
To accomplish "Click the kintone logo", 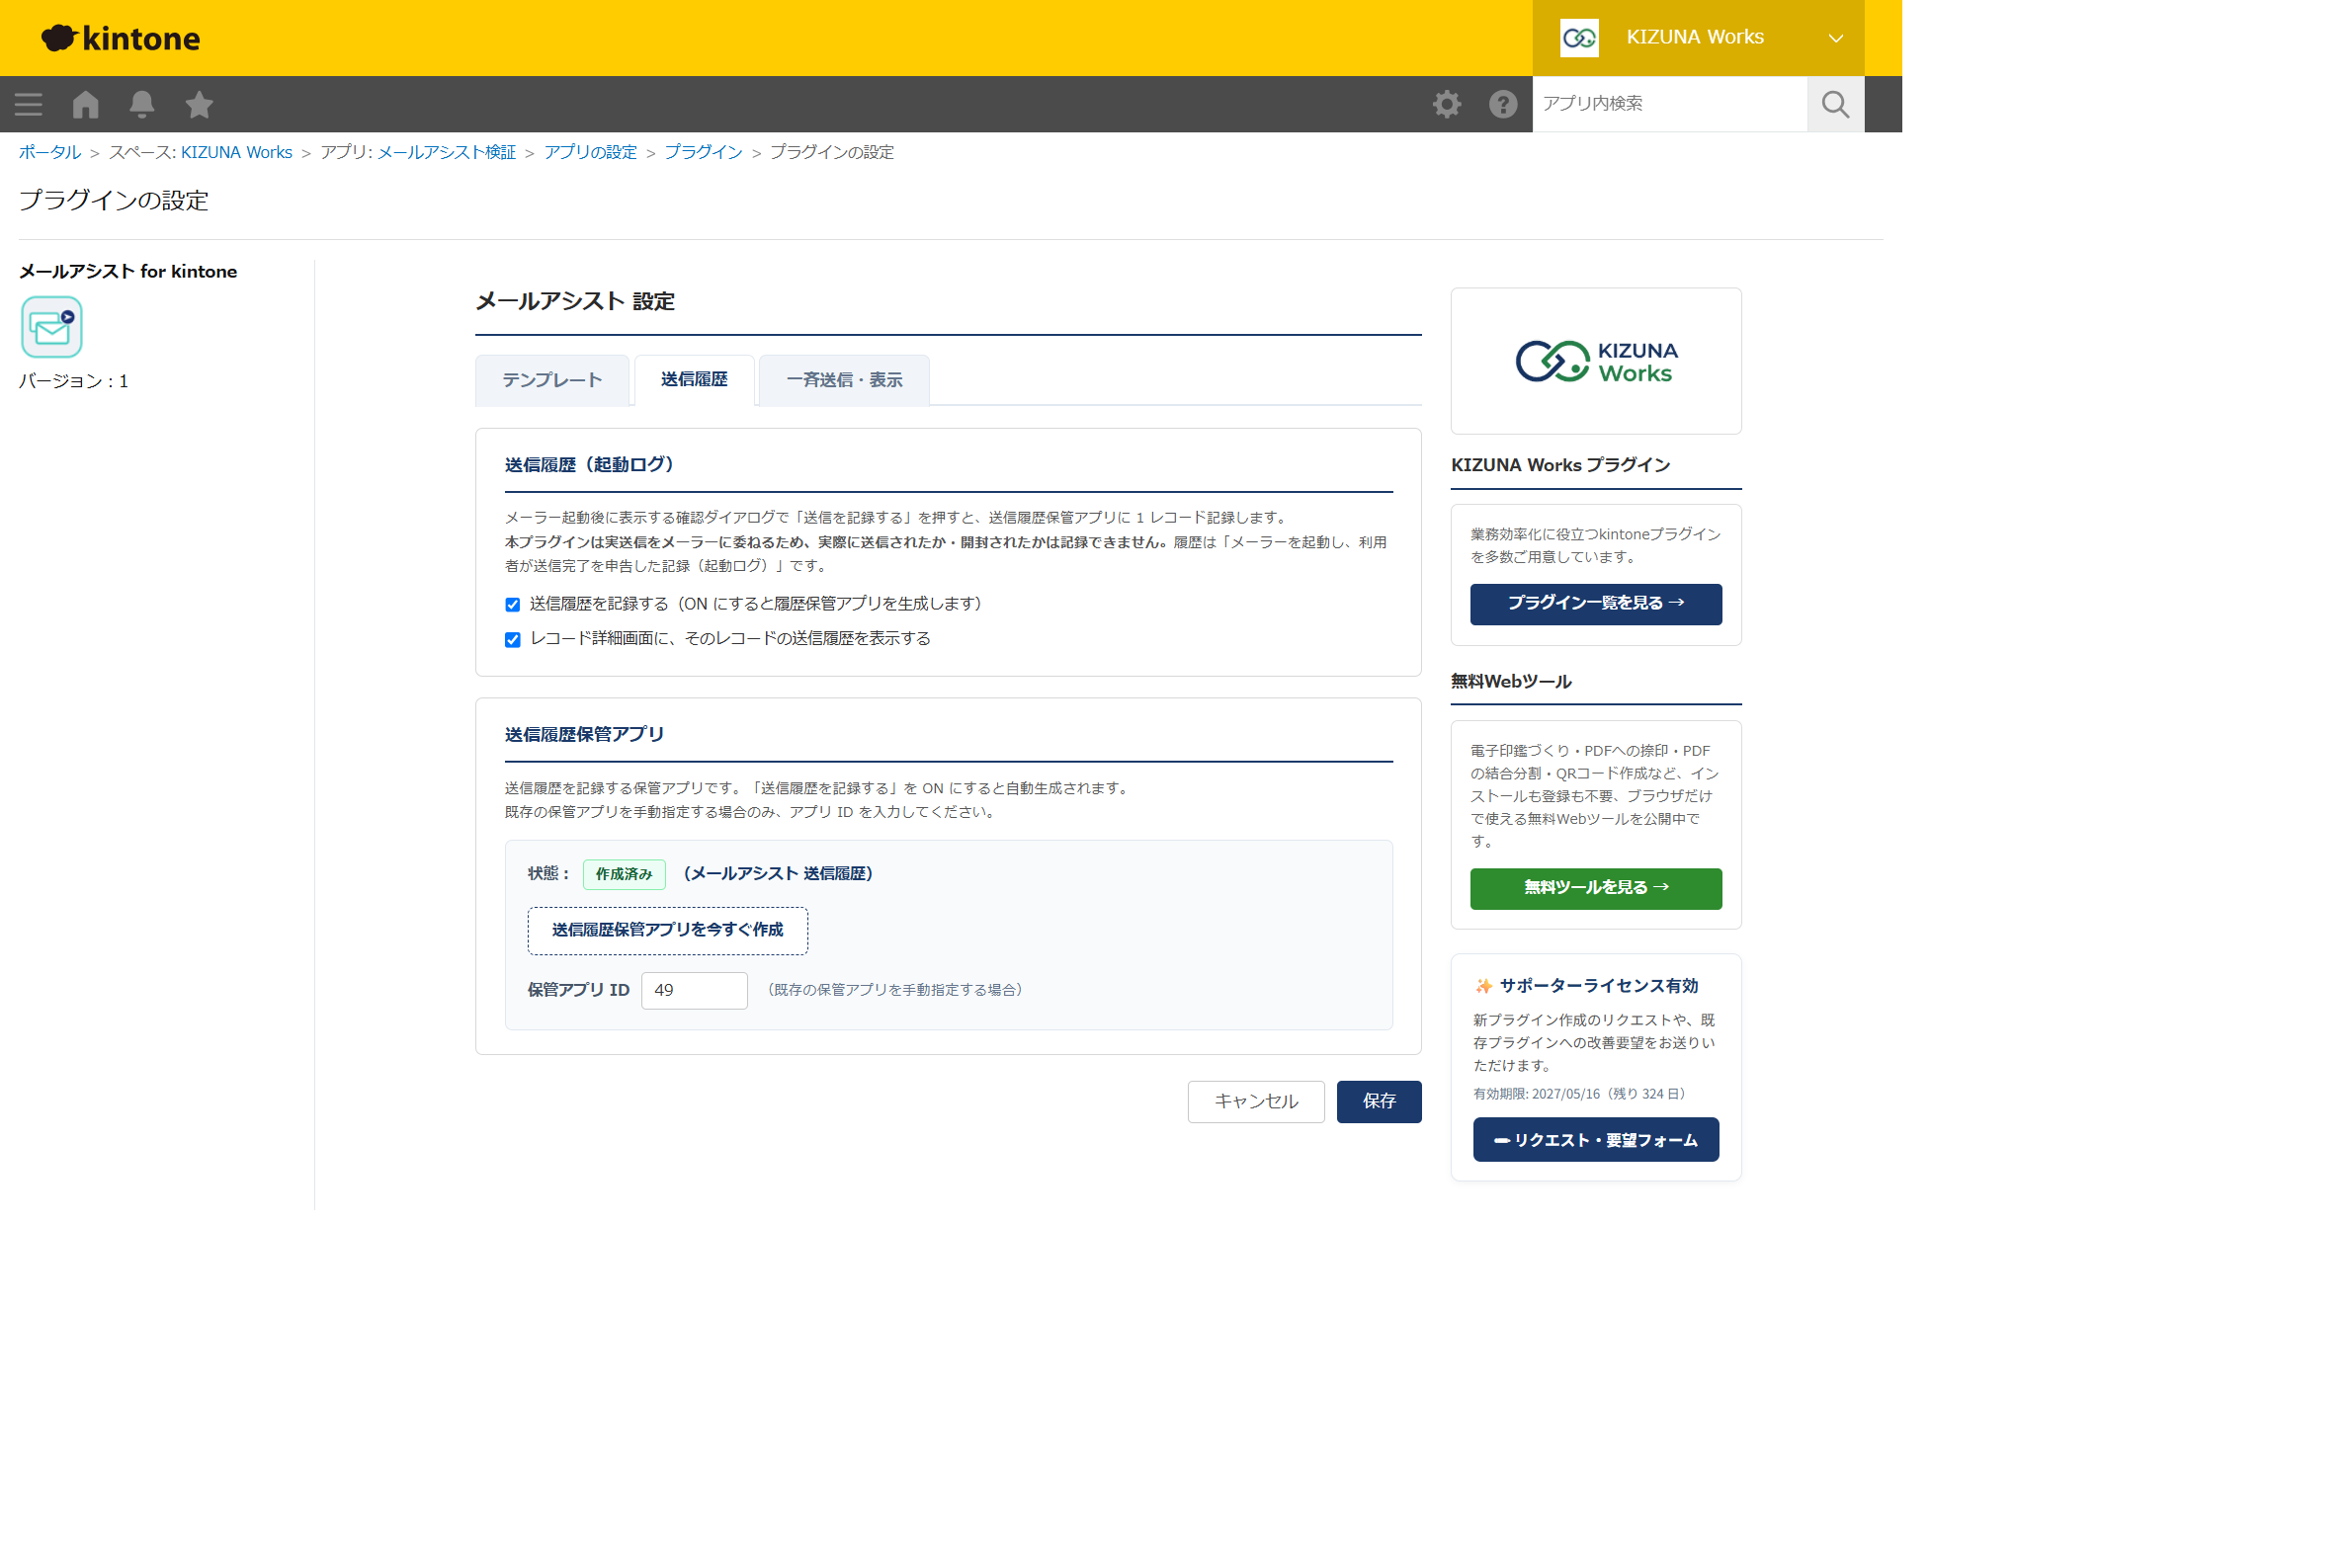I will pyautogui.click(x=121, y=38).
